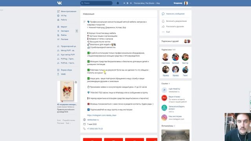251x141 pixels.
Task: Skip to the previous track in the header player
Action: [x=124, y=3]
